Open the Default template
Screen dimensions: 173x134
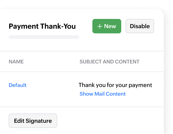pyautogui.click(x=18, y=85)
